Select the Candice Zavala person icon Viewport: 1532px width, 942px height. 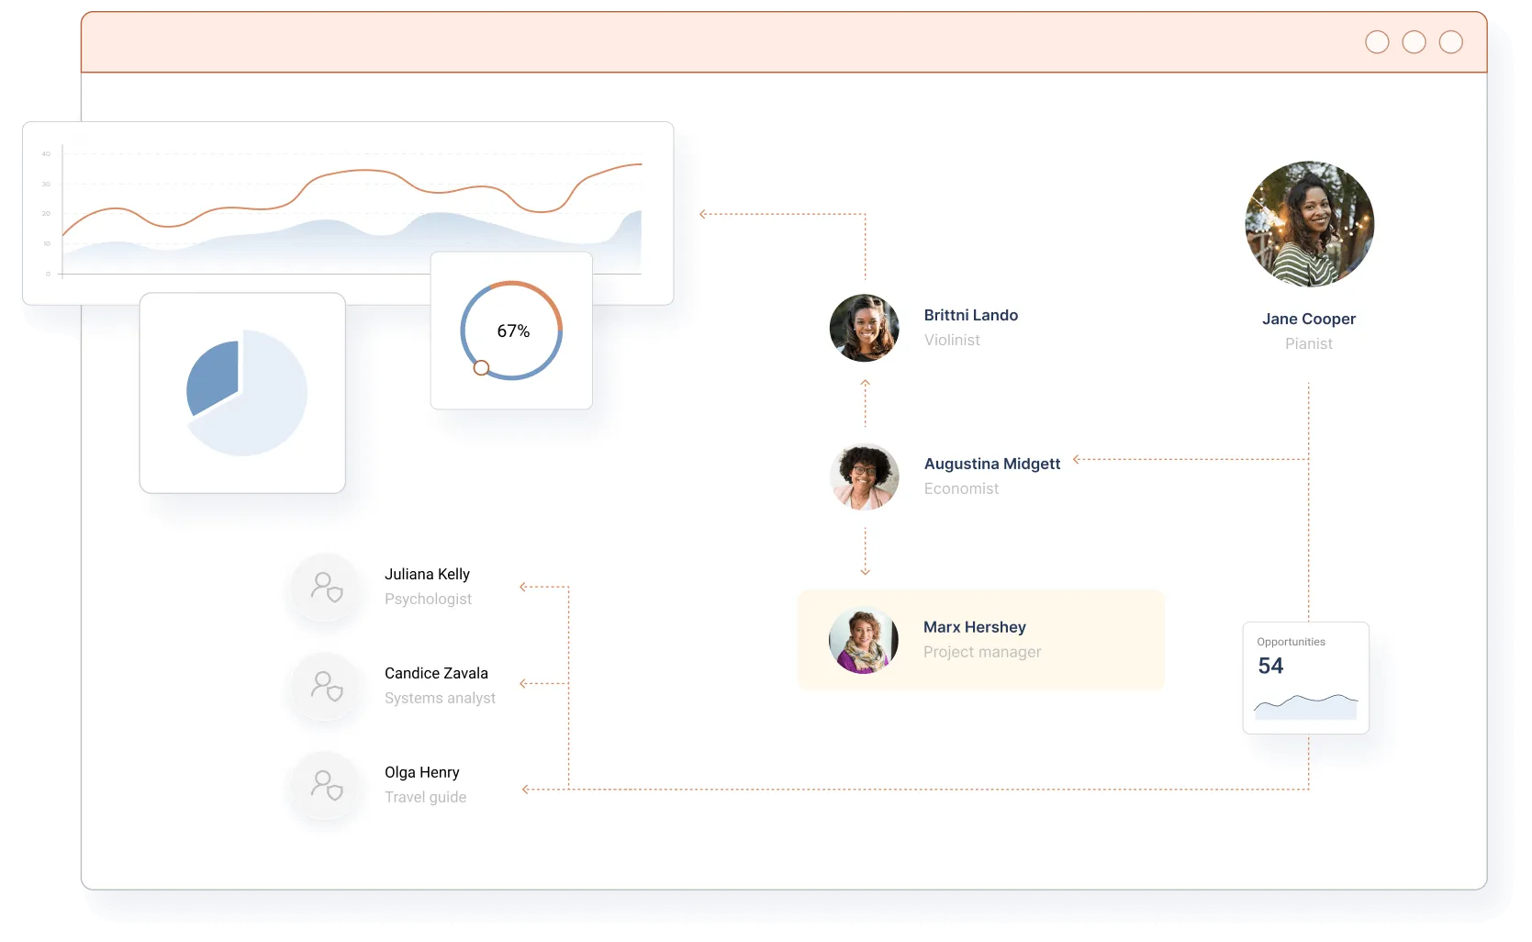point(325,689)
